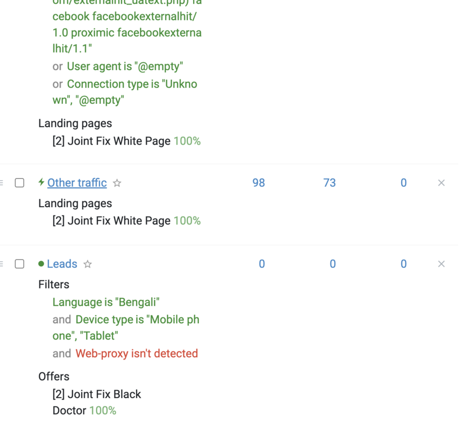Open the Other traffic flow link
This screenshot has height=425, width=475.
click(77, 183)
